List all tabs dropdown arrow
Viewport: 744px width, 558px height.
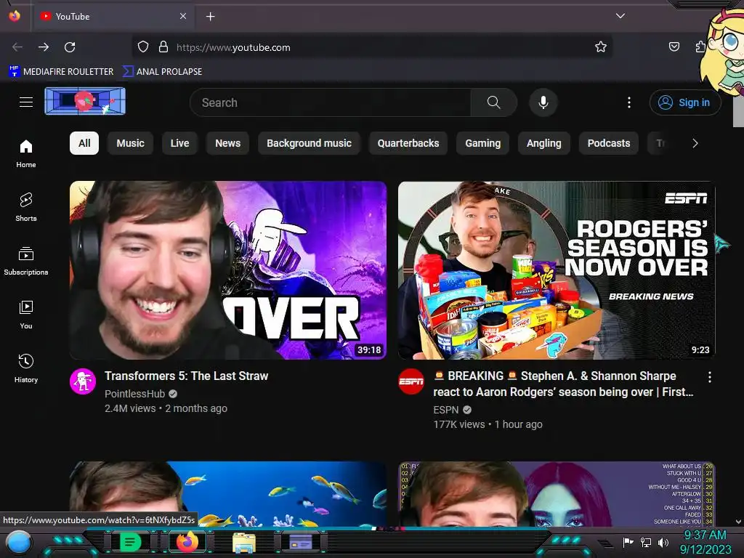(x=620, y=16)
